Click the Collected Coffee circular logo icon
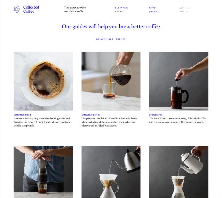 click(17, 9)
